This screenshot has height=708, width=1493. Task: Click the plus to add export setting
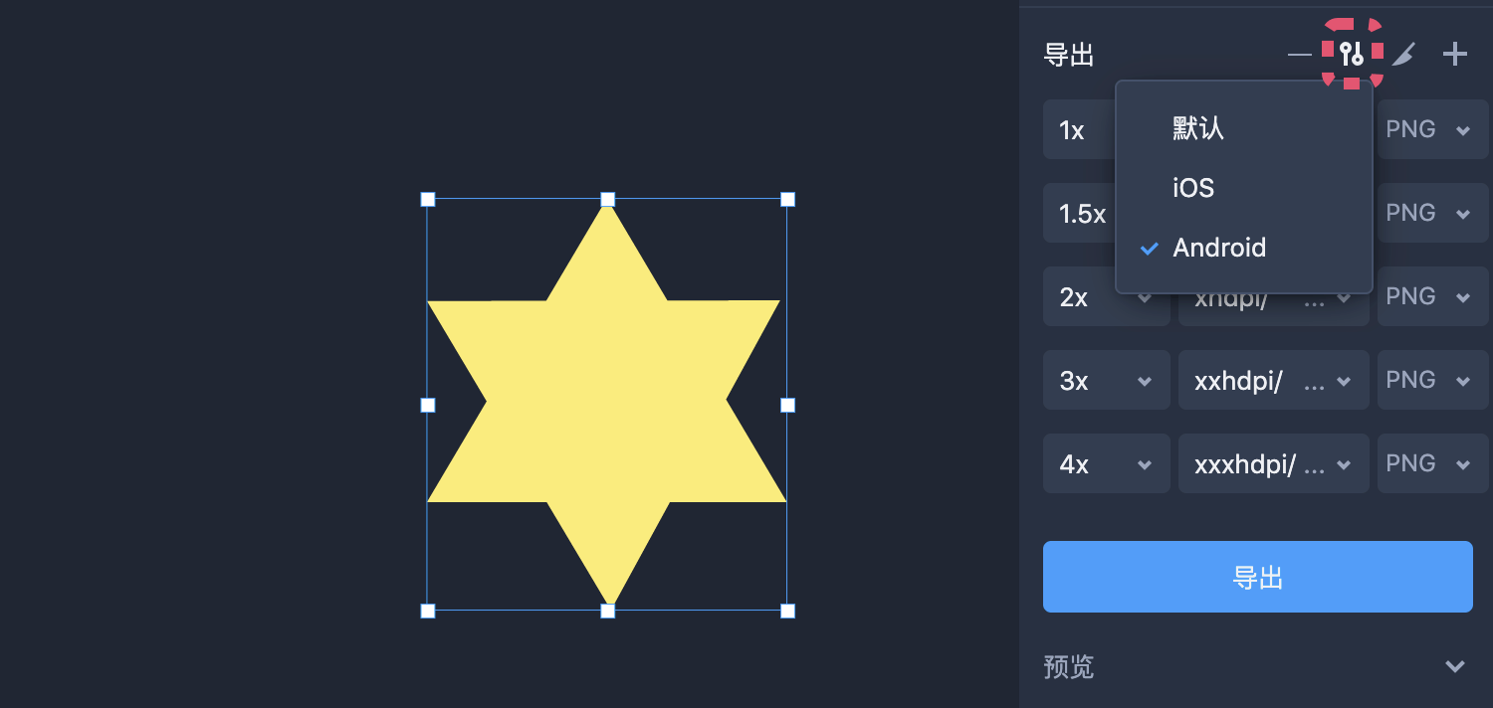(x=1455, y=55)
